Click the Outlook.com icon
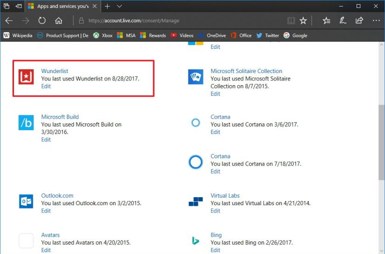 [x=26, y=201]
